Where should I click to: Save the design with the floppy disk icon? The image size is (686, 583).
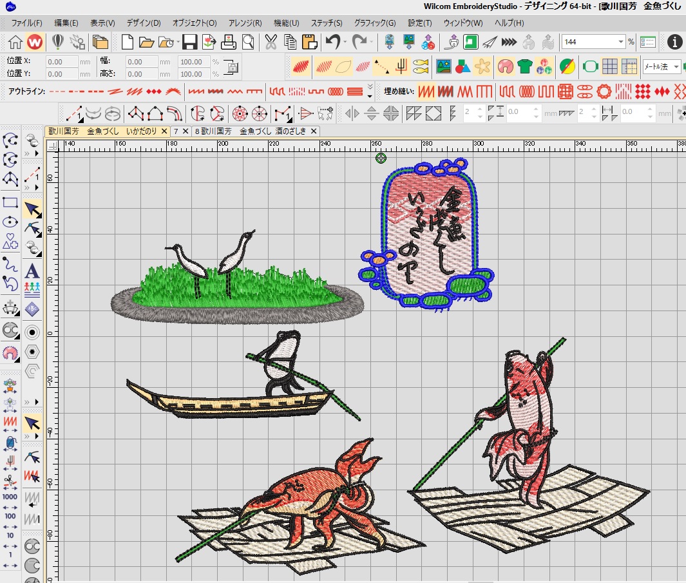pos(189,42)
